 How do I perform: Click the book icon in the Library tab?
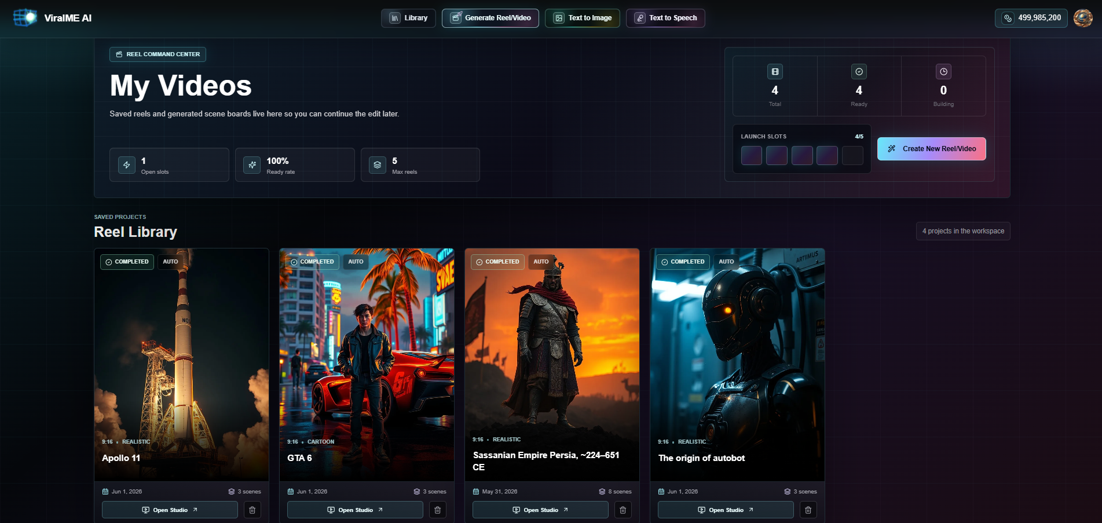click(x=395, y=18)
